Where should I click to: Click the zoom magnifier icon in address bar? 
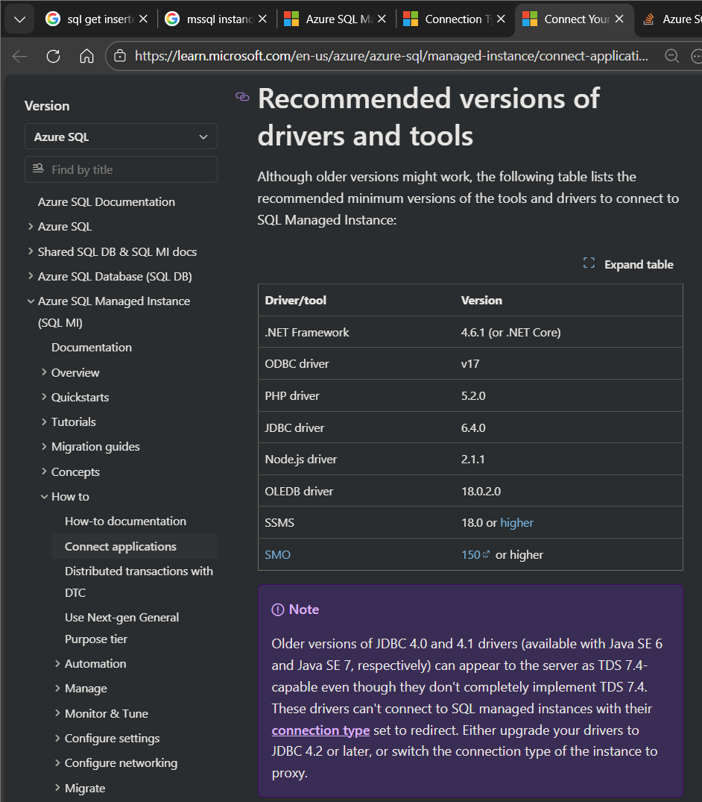click(671, 56)
